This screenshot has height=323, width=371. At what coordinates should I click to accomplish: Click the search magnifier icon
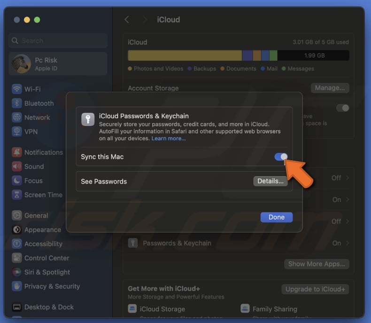pyautogui.click(x=15, y=41)
